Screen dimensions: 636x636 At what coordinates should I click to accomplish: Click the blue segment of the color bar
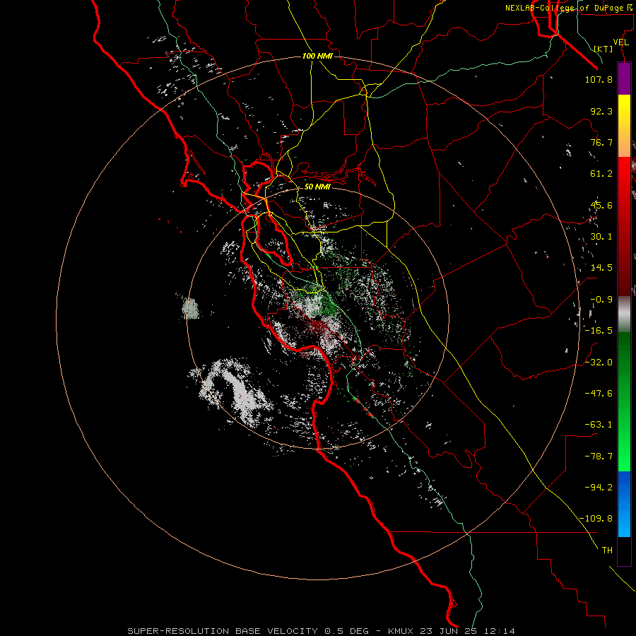[x=624, y=504]
